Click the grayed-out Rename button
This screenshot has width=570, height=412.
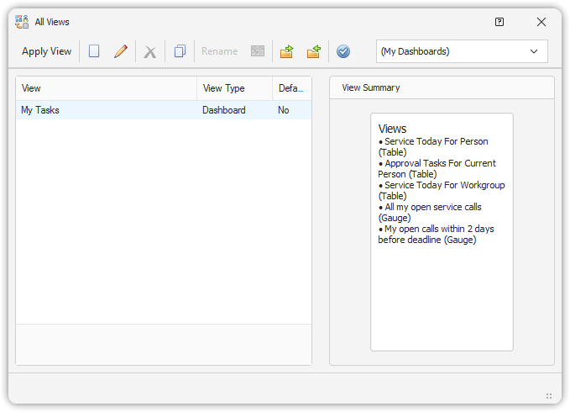tap(220, 51)
